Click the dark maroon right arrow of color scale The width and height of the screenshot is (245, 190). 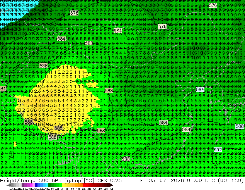(x=111, y=185)
